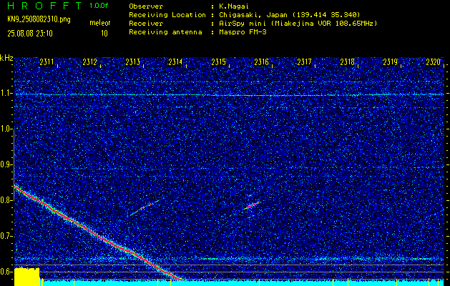
Task: Click the meteor count value 10
Action: (x=104, y=34)
